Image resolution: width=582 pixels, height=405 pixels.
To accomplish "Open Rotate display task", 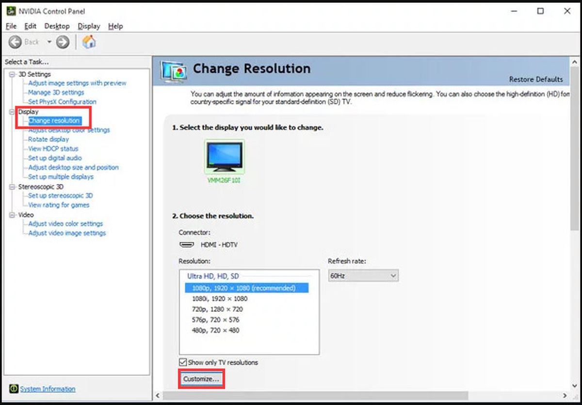I will [48, 139].
